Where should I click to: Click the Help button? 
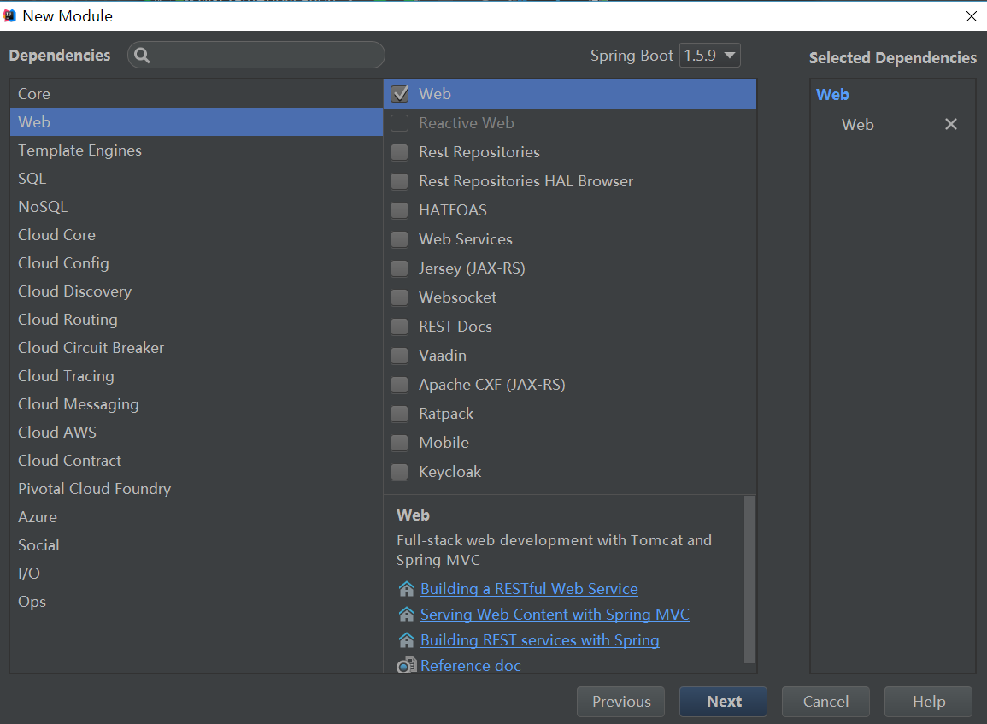coord(928,701)
